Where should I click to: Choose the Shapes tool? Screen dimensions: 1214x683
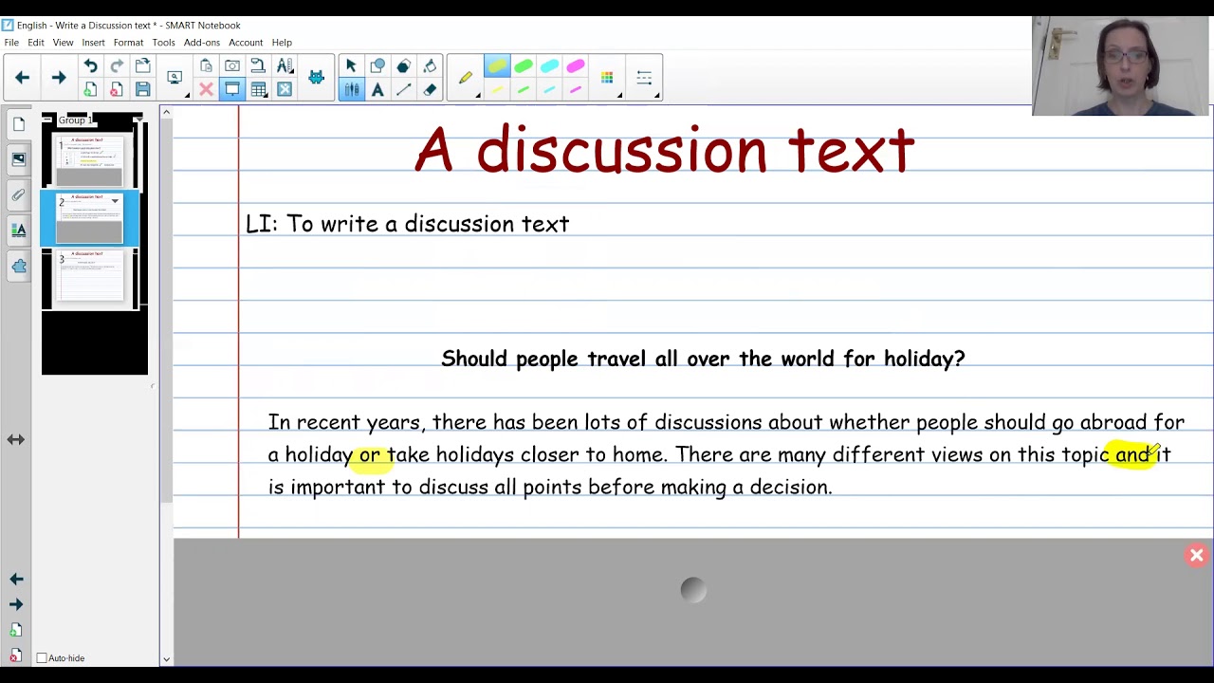tap(377, 66)
